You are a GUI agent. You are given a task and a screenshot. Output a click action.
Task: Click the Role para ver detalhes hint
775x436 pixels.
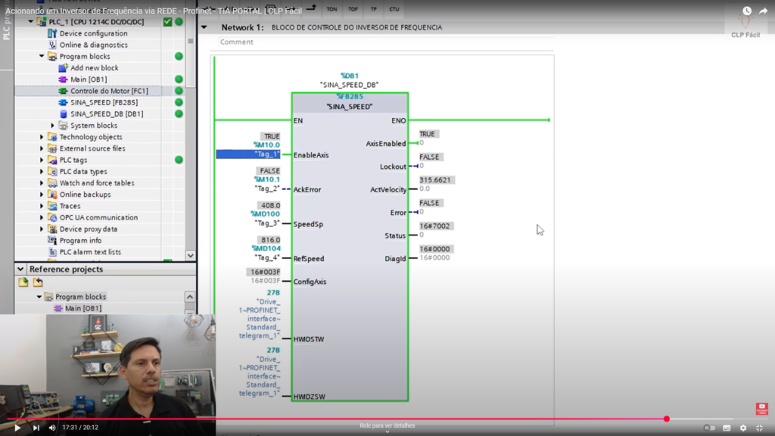pos(387,425)
